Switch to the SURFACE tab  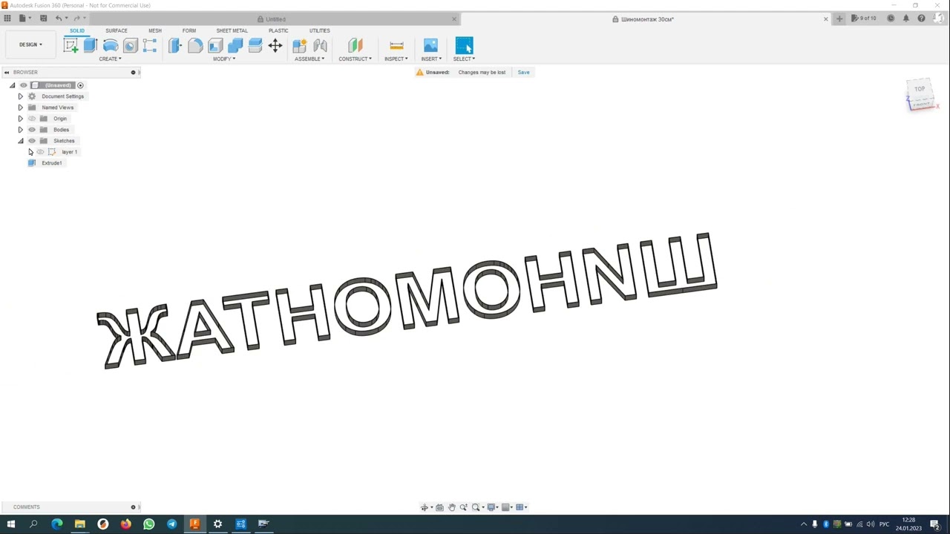tap(117, 30)
